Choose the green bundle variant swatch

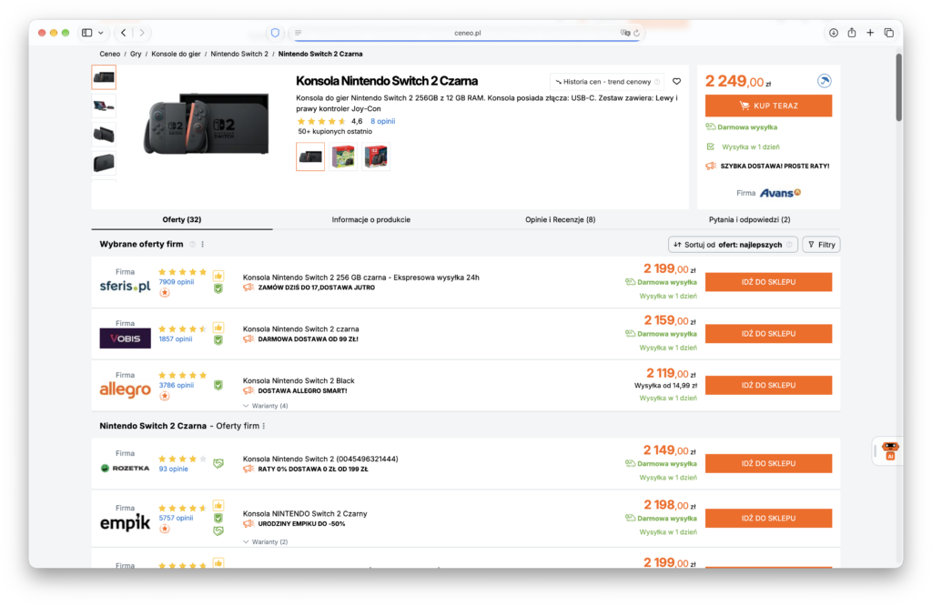[343, 157]
